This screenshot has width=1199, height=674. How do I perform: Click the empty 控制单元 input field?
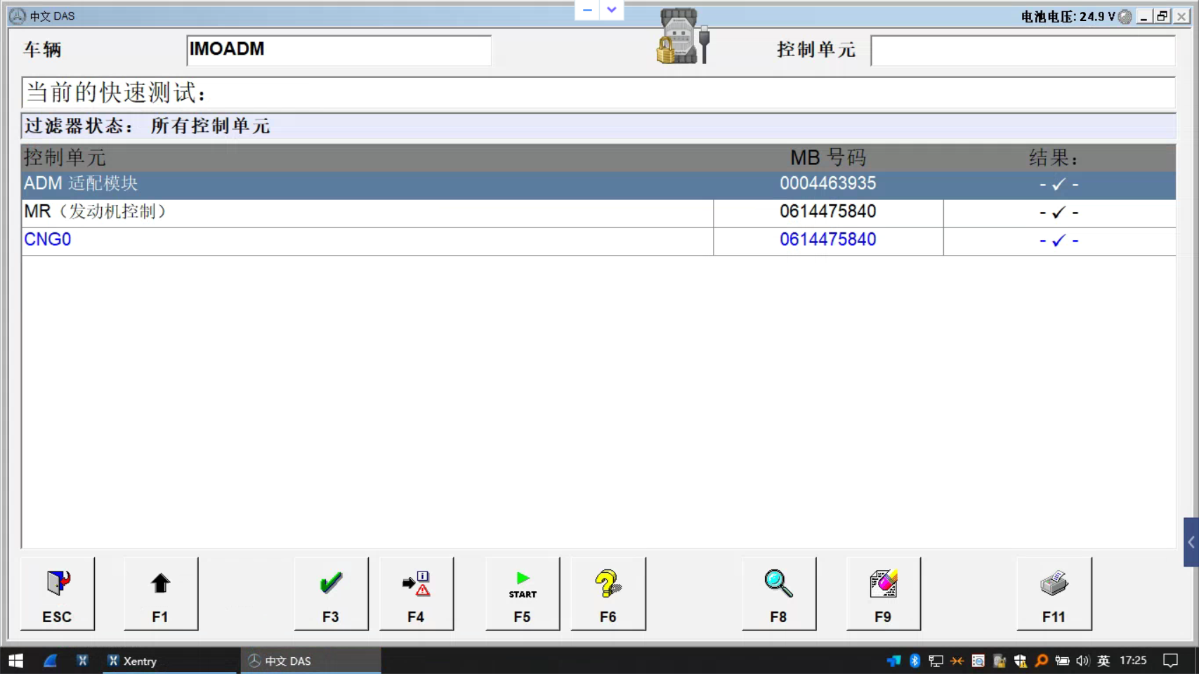point(1023,50)
